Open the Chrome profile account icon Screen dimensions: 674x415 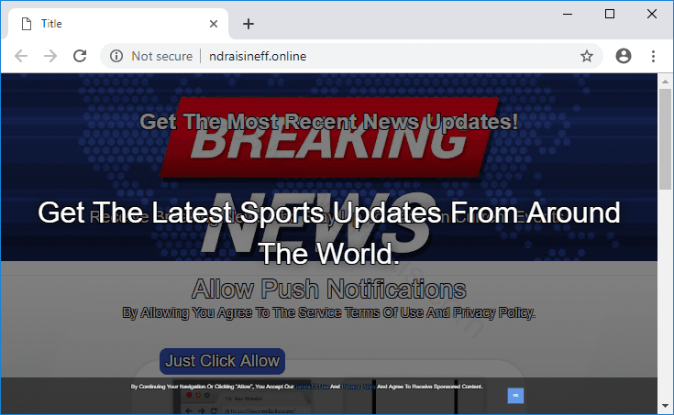click(624, 56)
